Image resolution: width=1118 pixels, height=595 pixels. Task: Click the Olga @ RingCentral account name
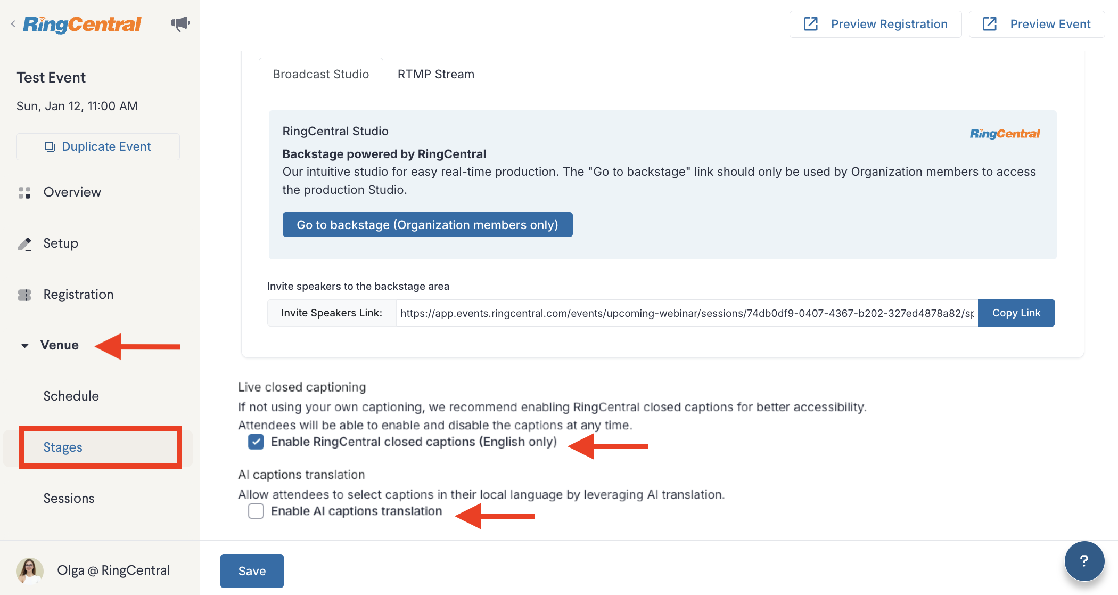113,570
